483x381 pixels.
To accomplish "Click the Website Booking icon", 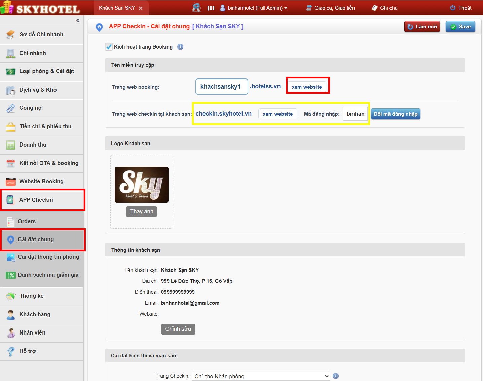I will coord(11,182).
